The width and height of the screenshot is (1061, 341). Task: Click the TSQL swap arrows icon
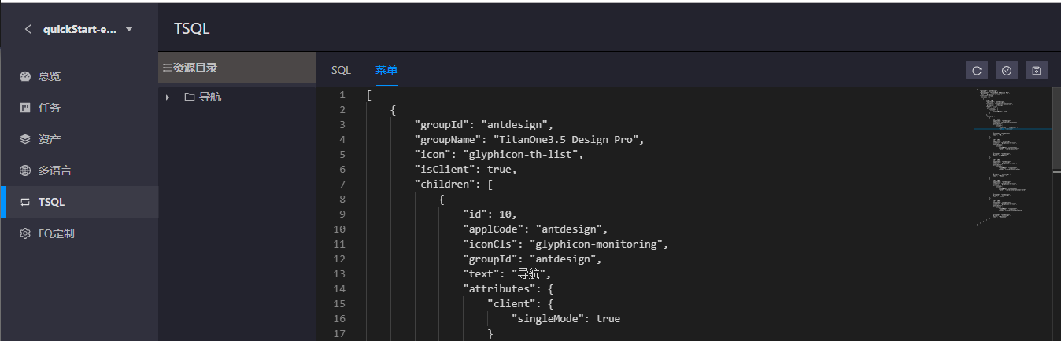point(25,202)
